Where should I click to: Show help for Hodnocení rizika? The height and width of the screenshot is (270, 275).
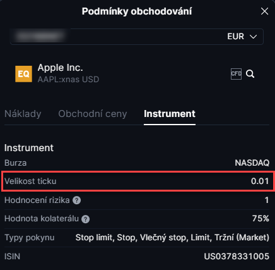[x=77, y=200]
